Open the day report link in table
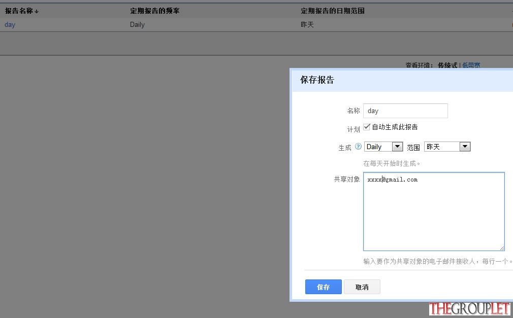The image size is (513, 318). point(10,24)
